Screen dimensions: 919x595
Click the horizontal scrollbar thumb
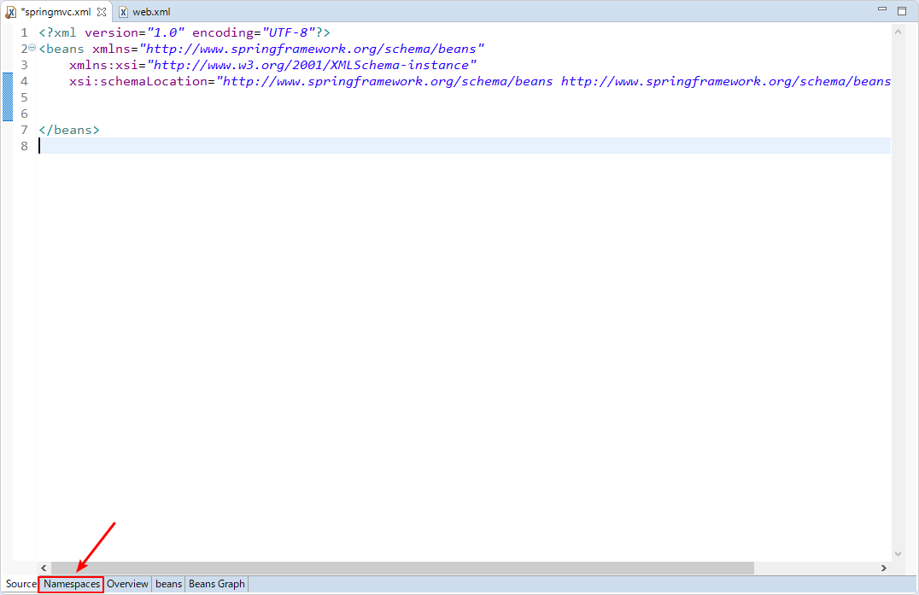coord(402,568)
